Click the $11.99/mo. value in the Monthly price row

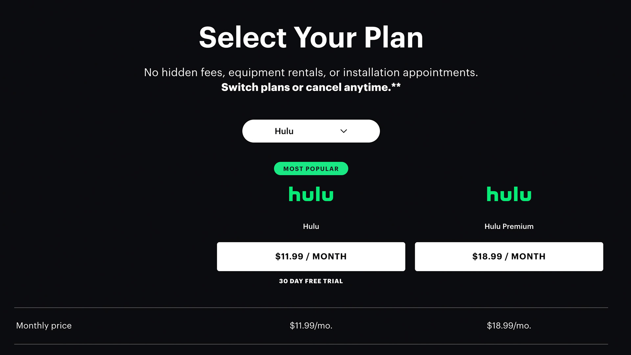tap(311, 325)
